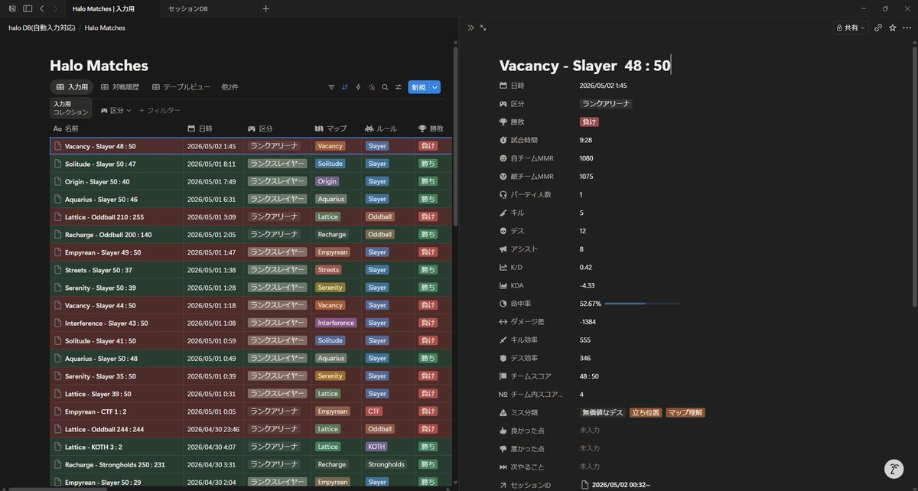Switch to 対戦履歴 view tab
Viewport: 918px width, 491px height.
pos(121,87)
